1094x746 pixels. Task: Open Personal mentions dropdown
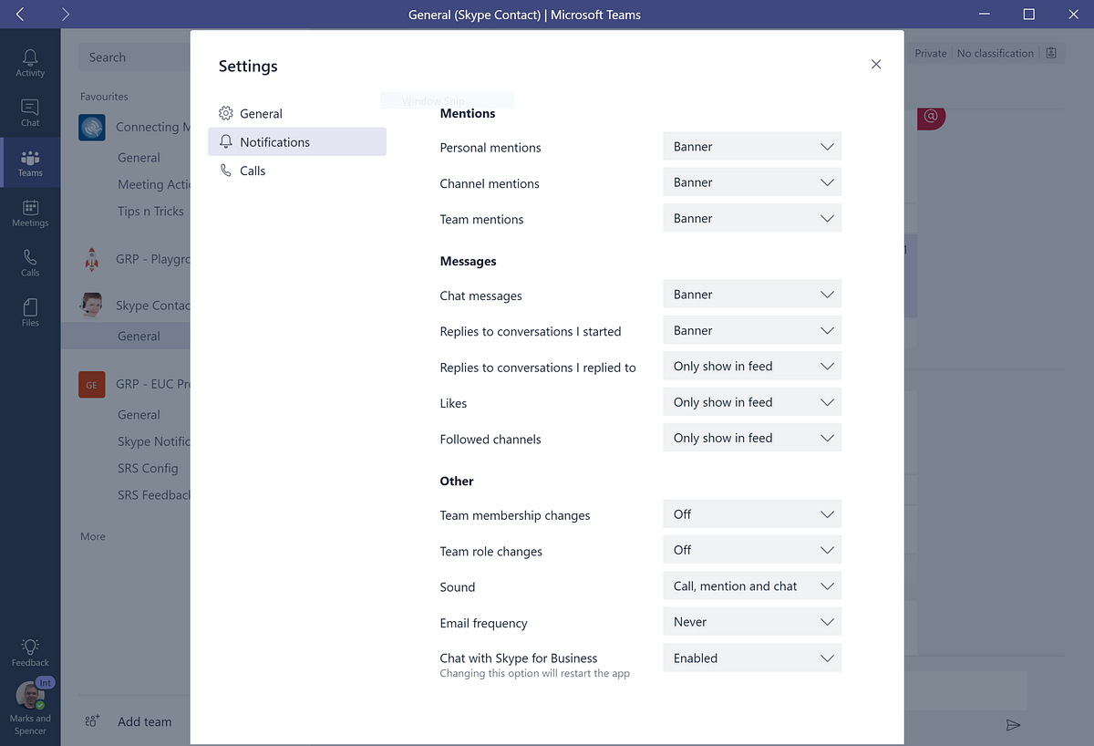pos(752,146)
